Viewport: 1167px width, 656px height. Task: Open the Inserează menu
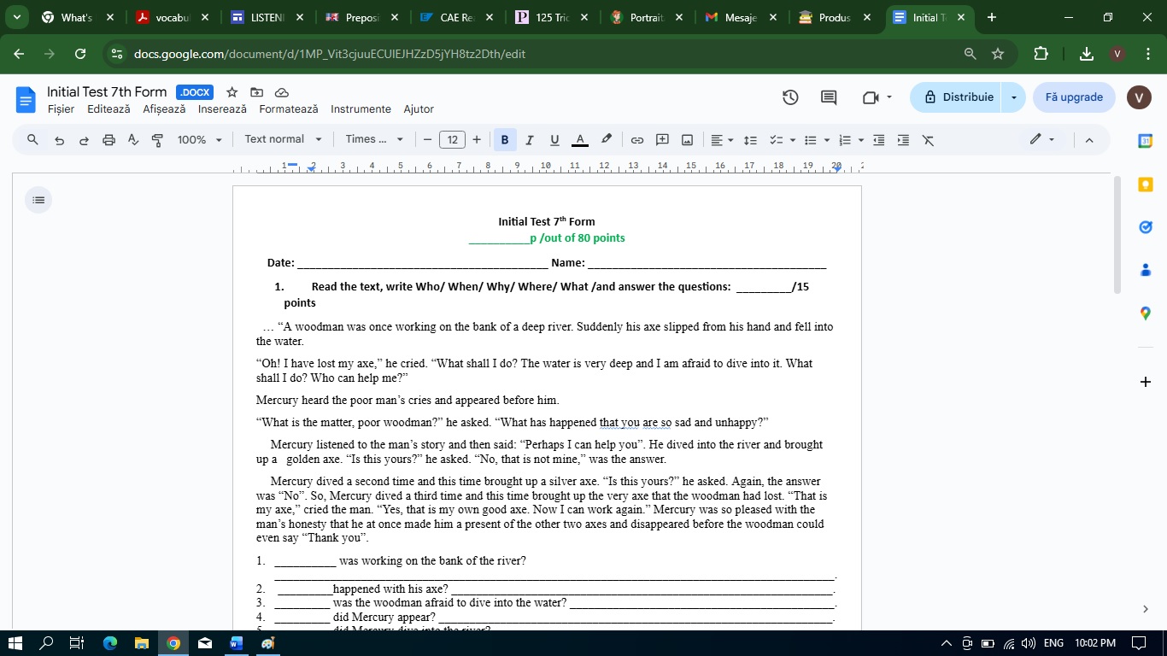click(x=222, y=109)
